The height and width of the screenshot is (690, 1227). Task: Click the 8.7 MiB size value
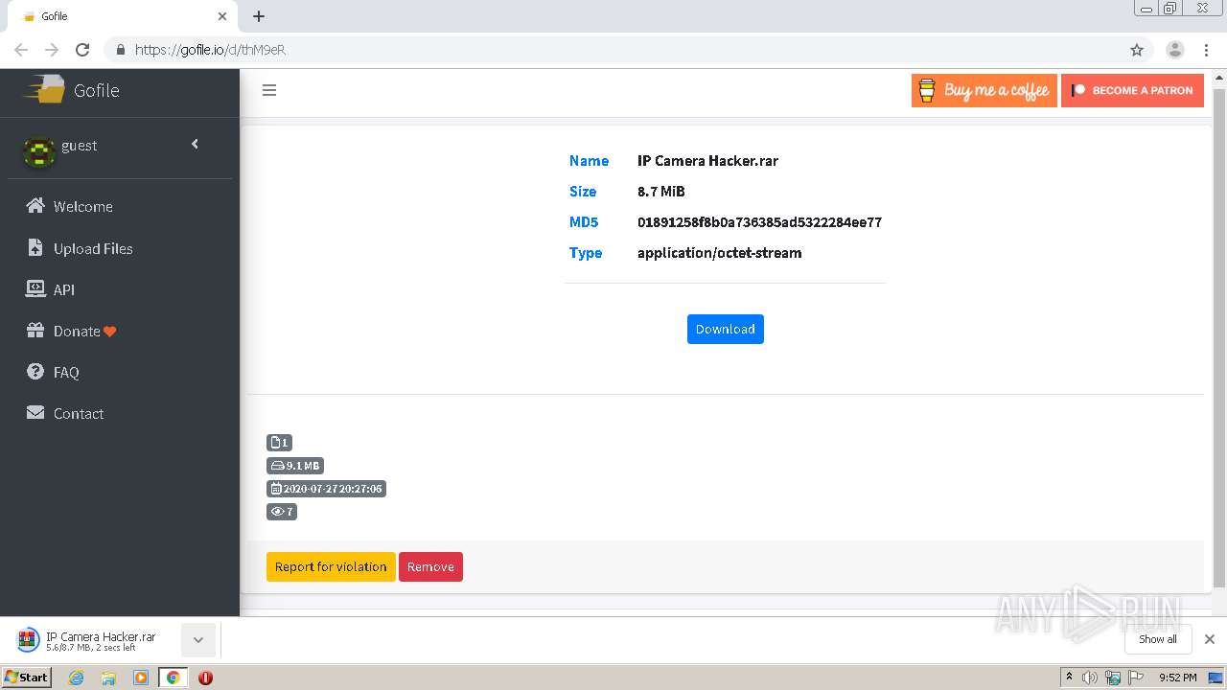point(661,192)
